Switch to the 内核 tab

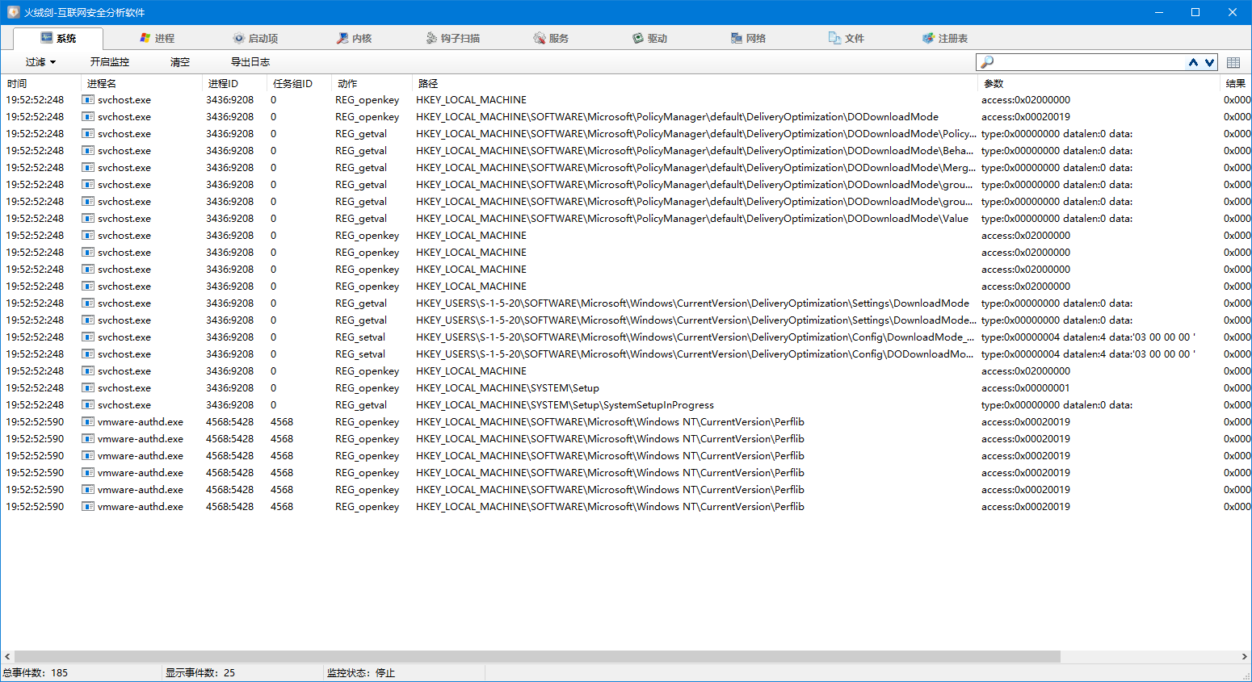click(354, 39)
